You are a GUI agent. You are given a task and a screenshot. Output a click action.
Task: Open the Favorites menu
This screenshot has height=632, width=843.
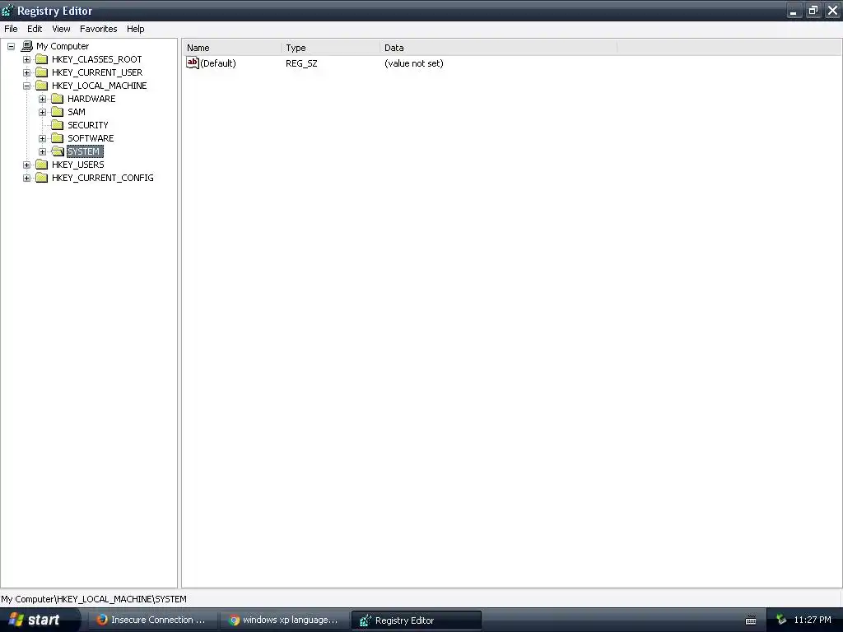(99, 29)
